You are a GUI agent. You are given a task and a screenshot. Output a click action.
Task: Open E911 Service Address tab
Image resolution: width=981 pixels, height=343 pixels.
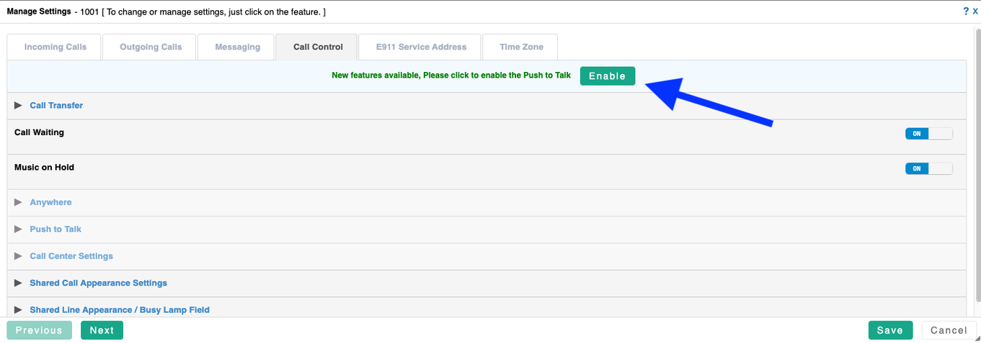click(421, 47)
